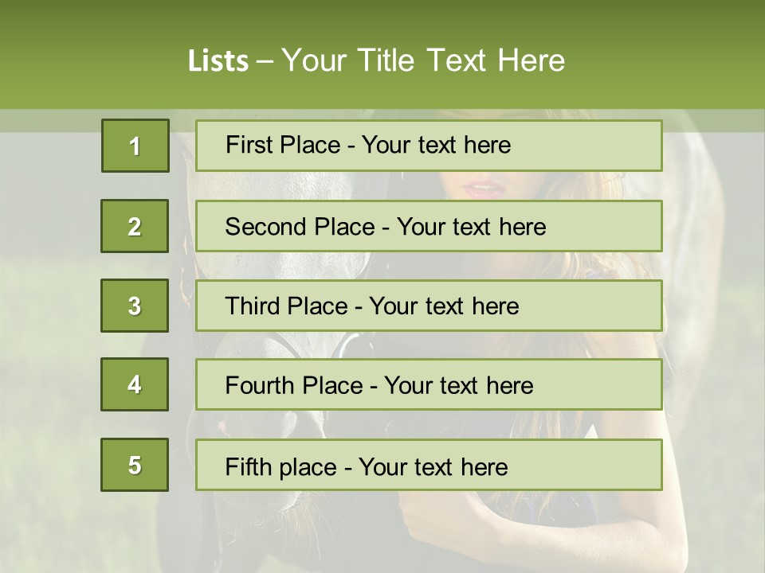Click the text Your text here in First Place
The height and width of the screenshot is (573, 765).
click(x=436, y=145)
